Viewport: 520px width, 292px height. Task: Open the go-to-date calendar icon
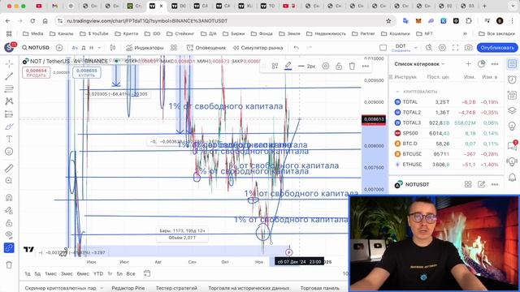(x=147, y=273)
